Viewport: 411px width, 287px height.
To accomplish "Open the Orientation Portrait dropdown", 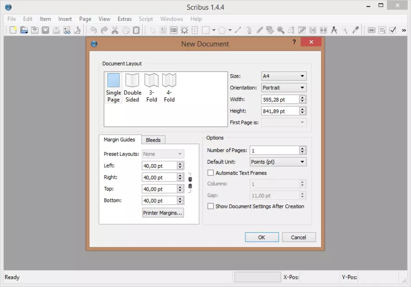I will [x=284, y=88].
